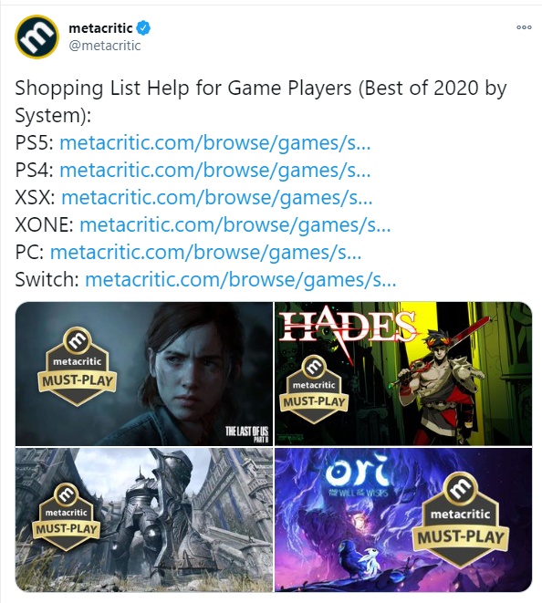View the Ori and the Will of the Wisps image
Viewport: 542px width, 603px height.
tap(403, 520)
